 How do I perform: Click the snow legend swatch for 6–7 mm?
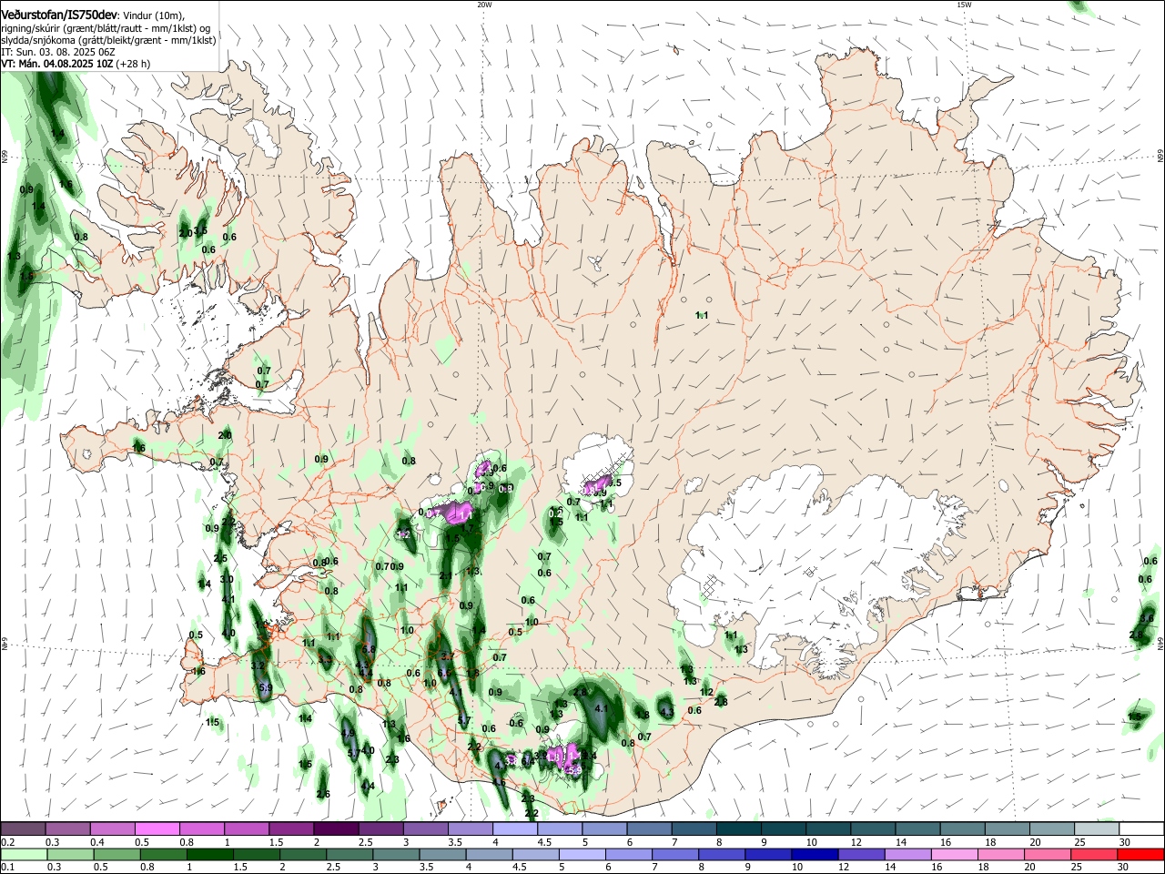(649, 829)
